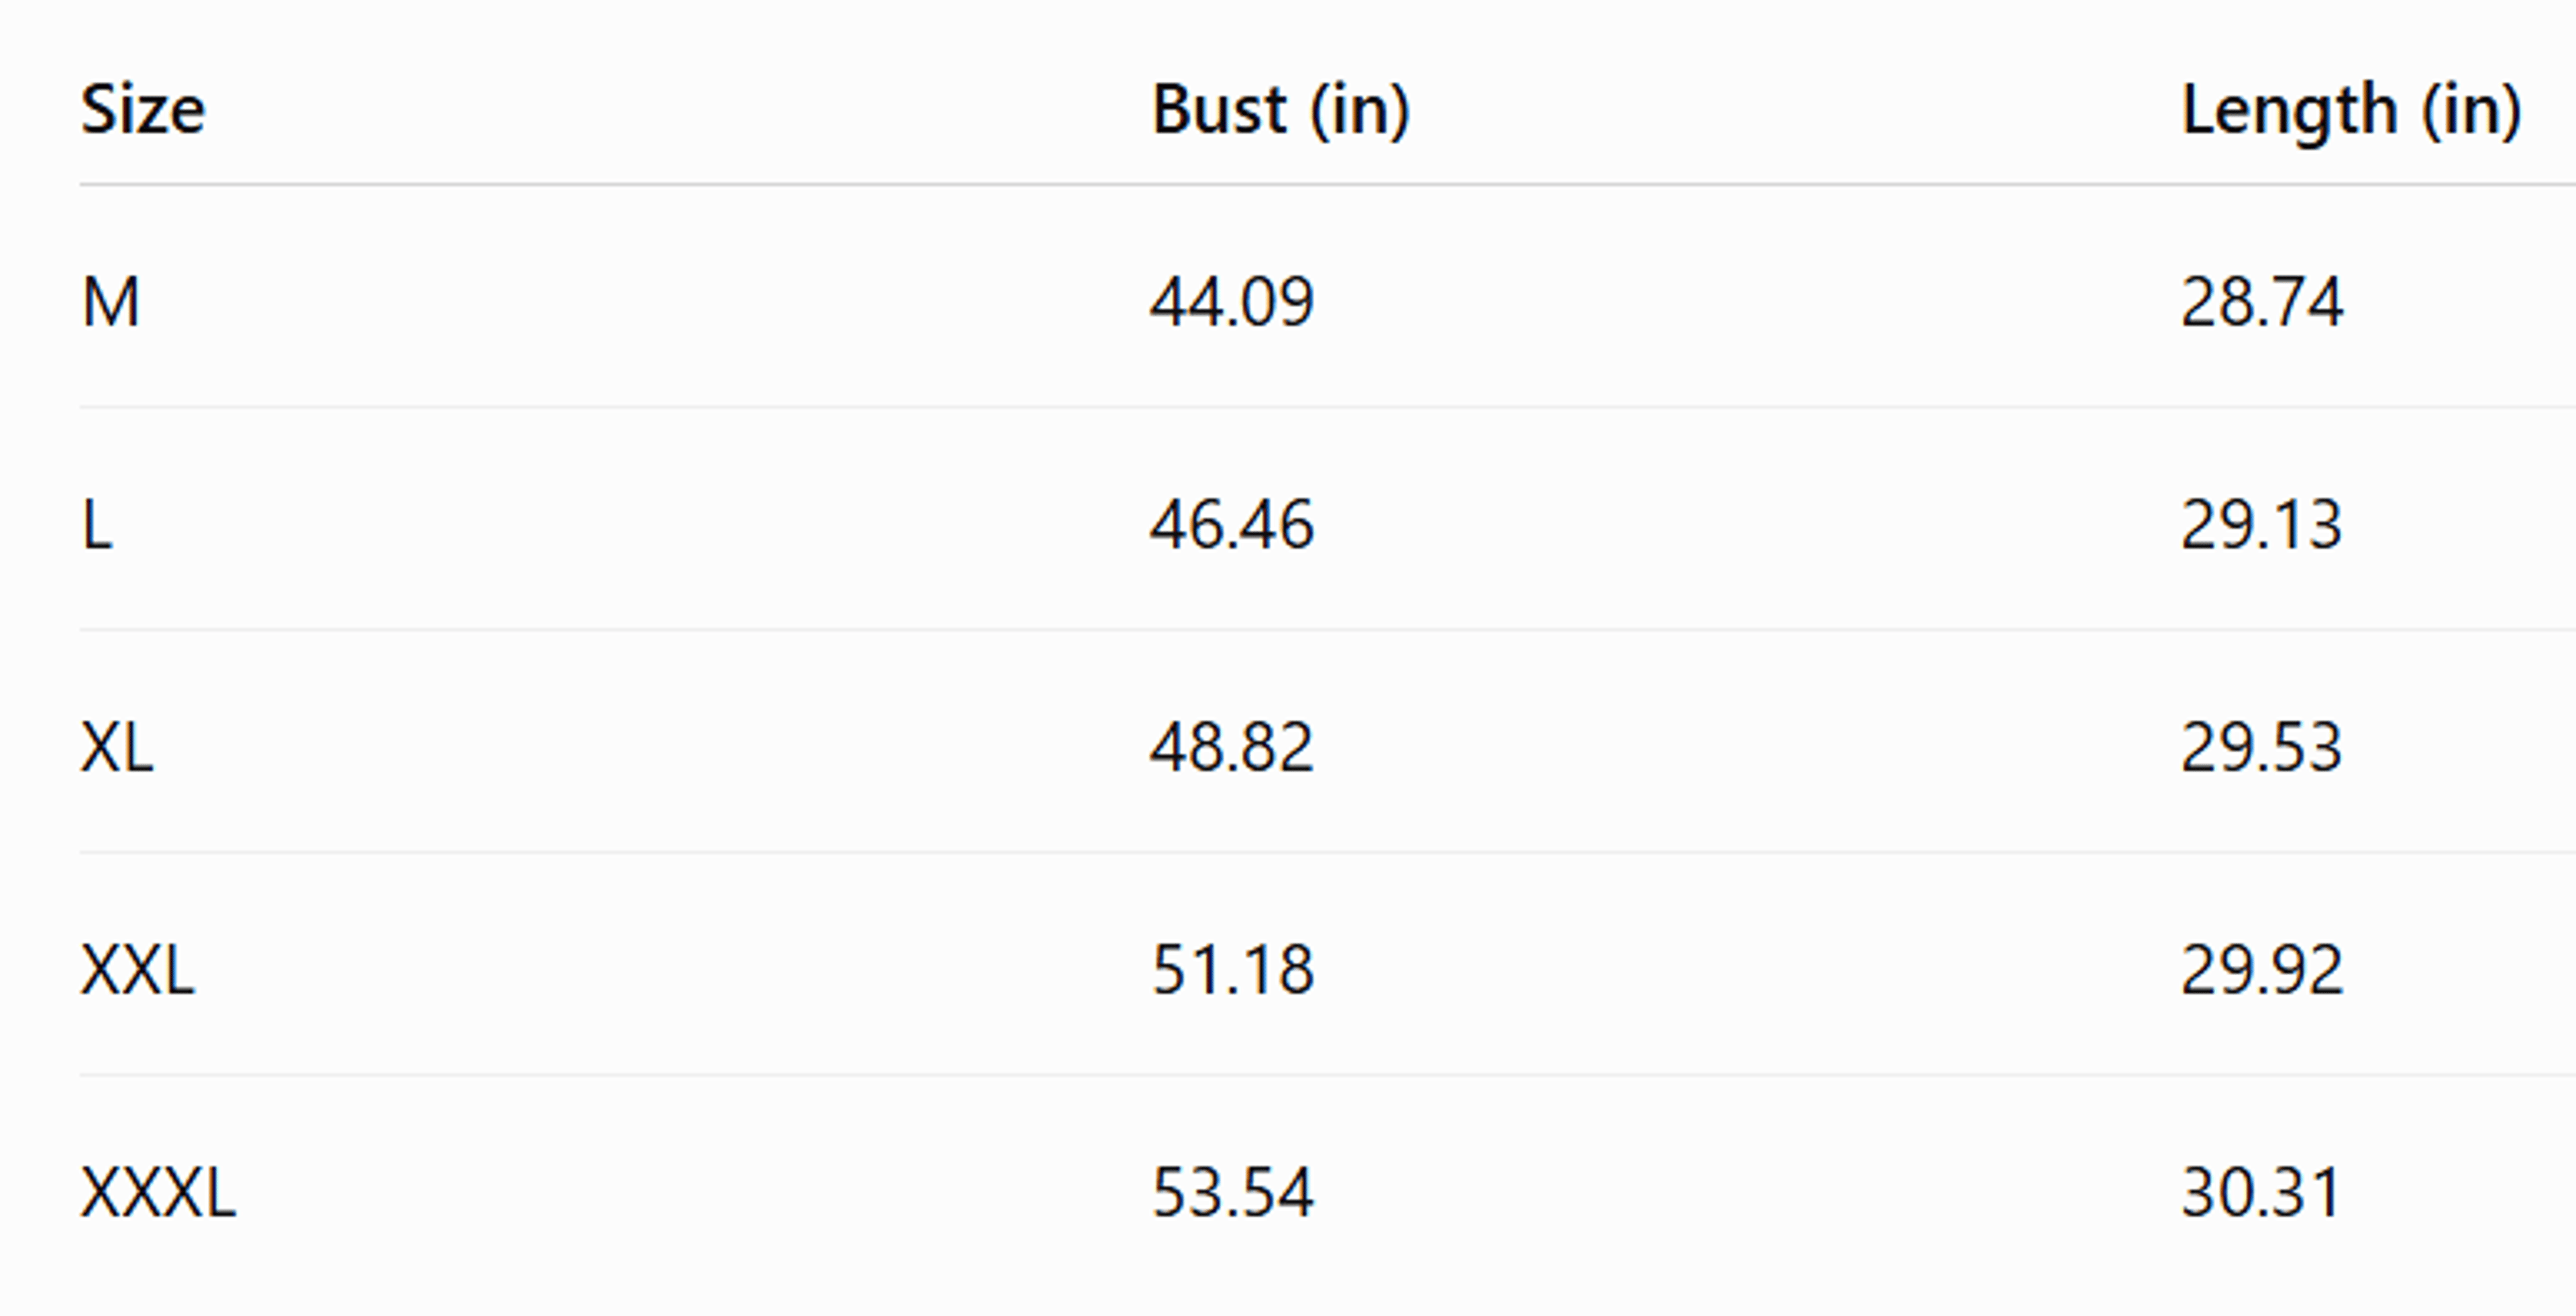The height and width of the screenshot is (1316, 2576).
Task: Click the Length (in) column header
Action: click(2351, 109)
